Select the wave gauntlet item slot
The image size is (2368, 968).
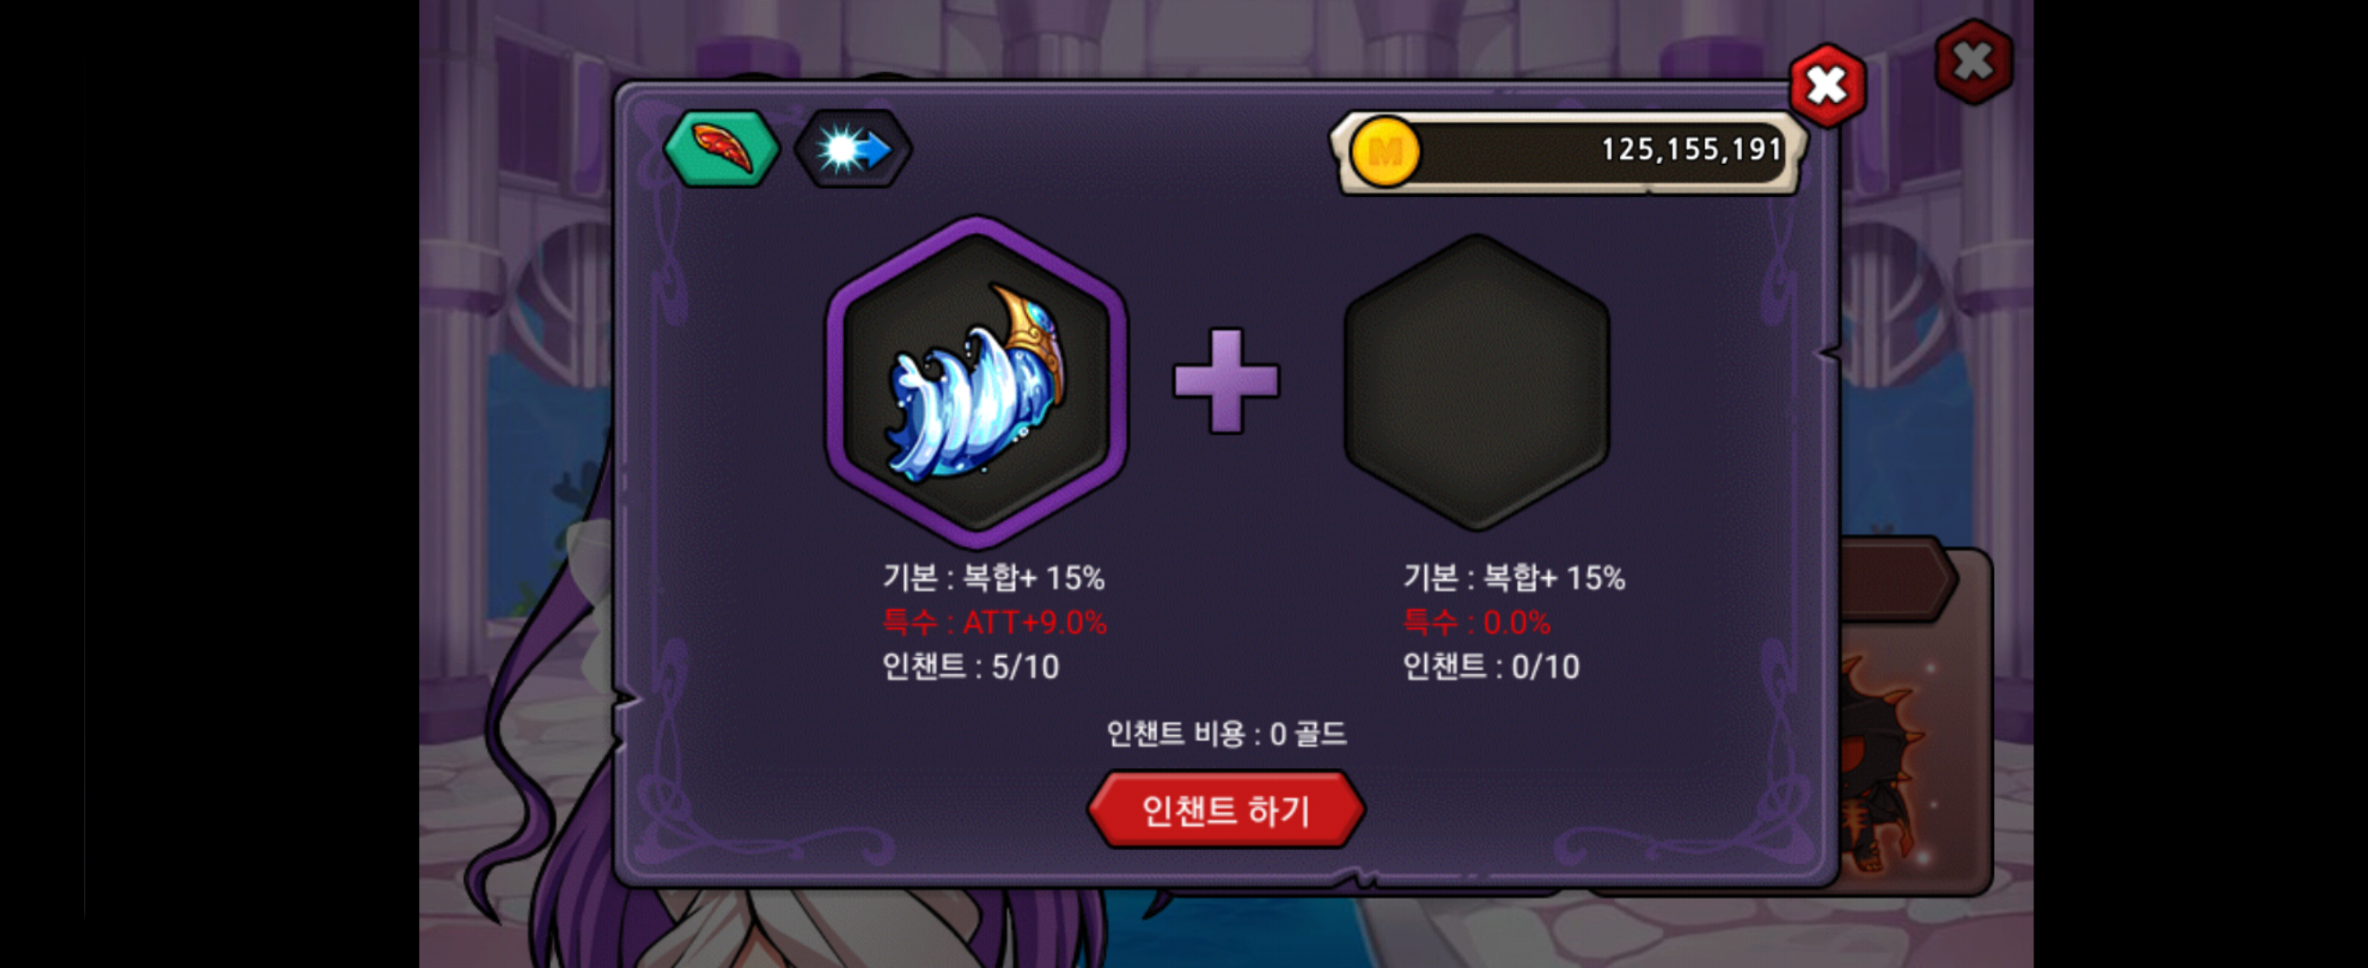976,382
